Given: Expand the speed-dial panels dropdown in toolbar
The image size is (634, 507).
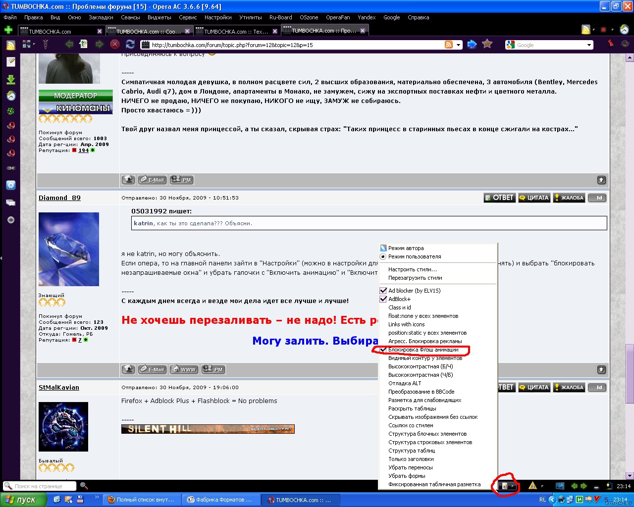Looking at the screenshot, I should tap(33, 45).
